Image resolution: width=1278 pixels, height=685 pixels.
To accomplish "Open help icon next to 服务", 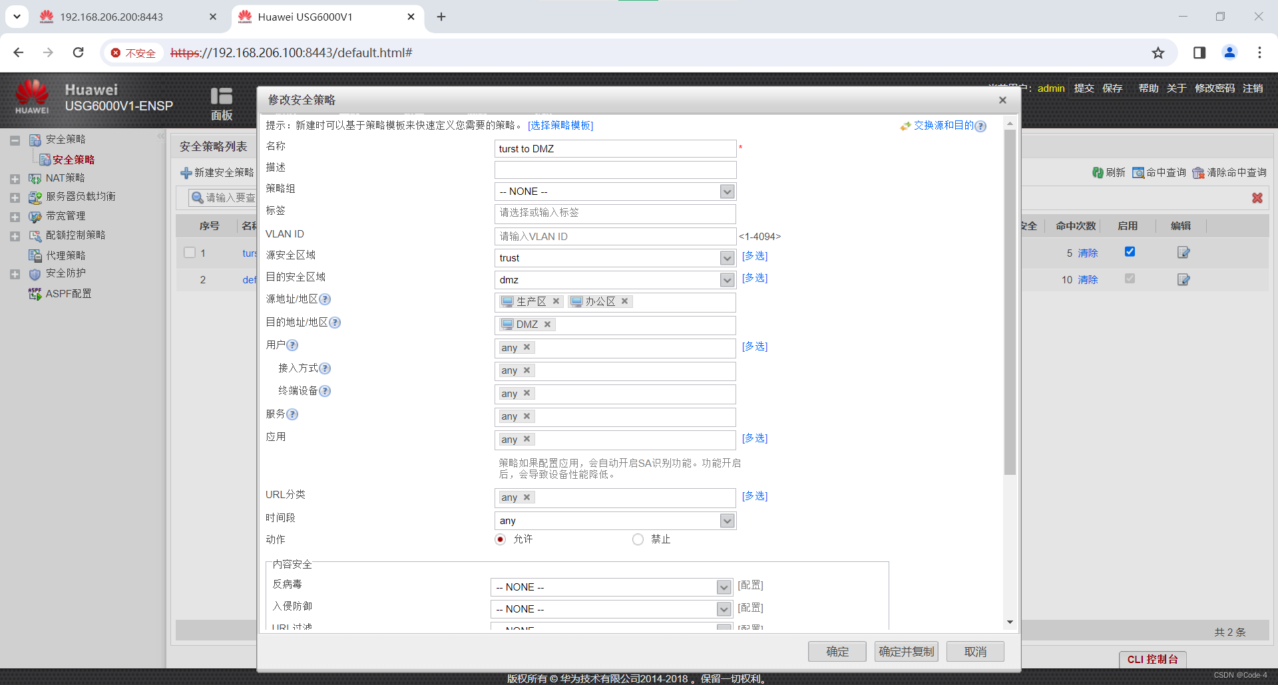I will pyautogui.click(x=292, y=414).
